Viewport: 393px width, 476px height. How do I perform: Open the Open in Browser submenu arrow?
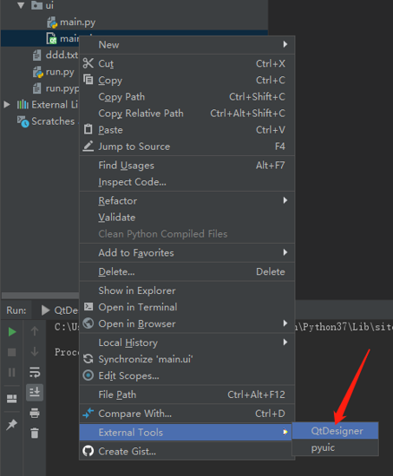(285, 323)
